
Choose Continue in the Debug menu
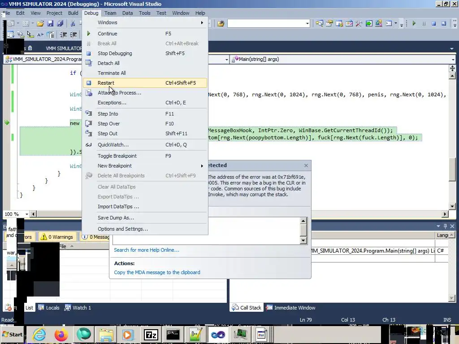tap(145, 34)
